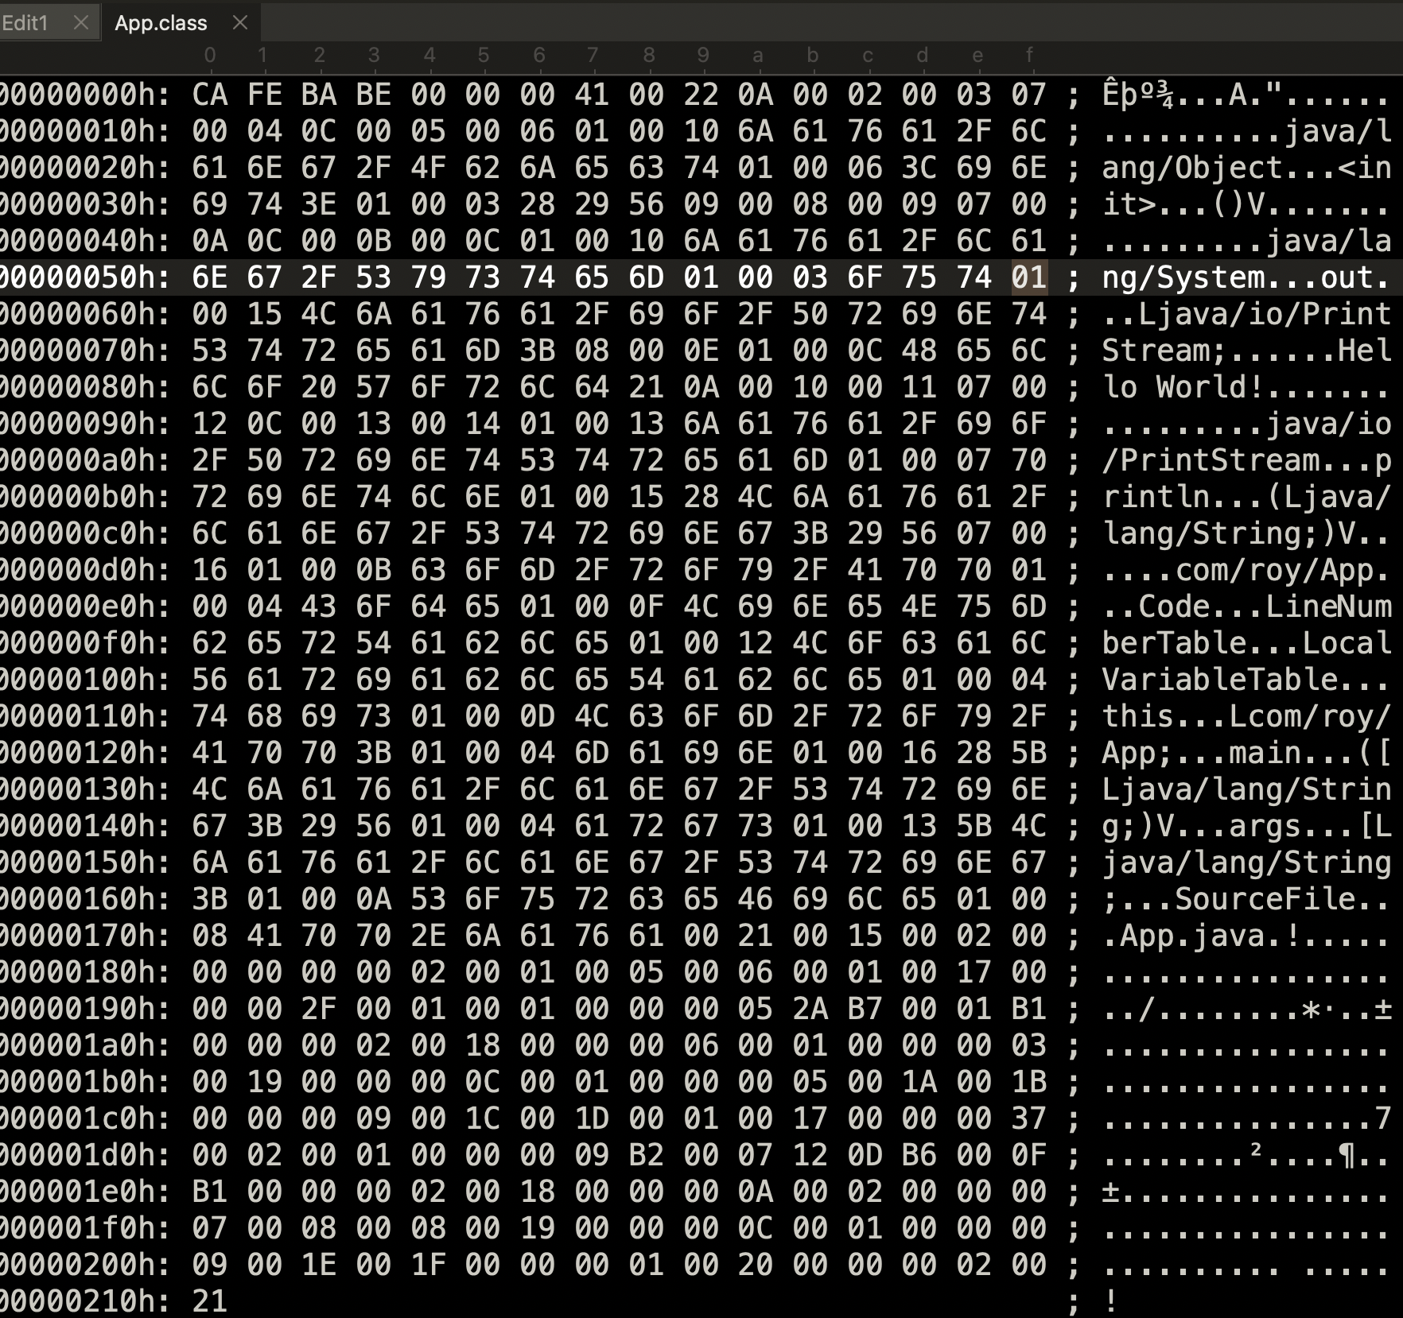This screenshot has height=1318, width=1403.
Task: Click the highlighted 01 byte in row 00000050h
Action: tap(1028, 277)
